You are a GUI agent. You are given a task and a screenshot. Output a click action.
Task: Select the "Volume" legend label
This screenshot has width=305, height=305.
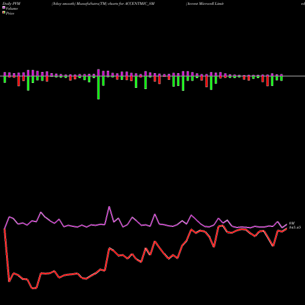point(12,9)
